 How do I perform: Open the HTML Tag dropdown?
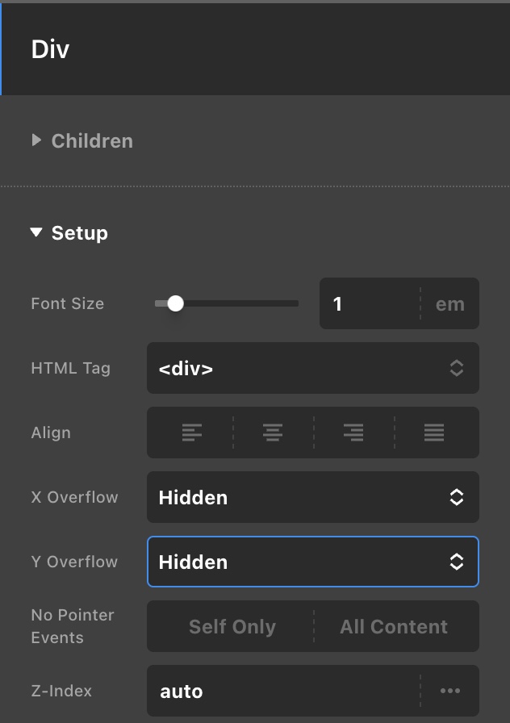coord(312,369)
